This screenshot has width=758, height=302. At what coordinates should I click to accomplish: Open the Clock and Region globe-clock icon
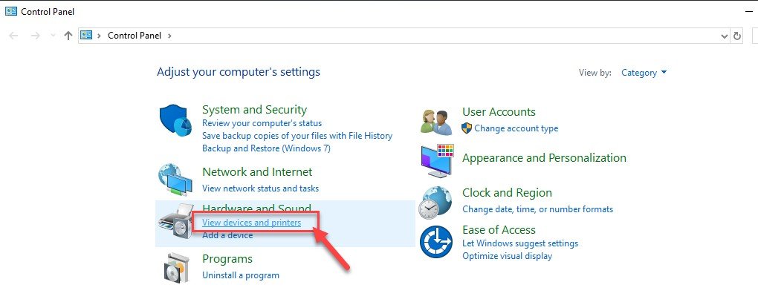click(435, 202)
